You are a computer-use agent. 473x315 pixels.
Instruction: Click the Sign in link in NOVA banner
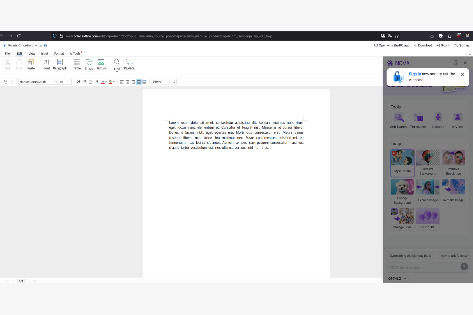pos(415,74)
